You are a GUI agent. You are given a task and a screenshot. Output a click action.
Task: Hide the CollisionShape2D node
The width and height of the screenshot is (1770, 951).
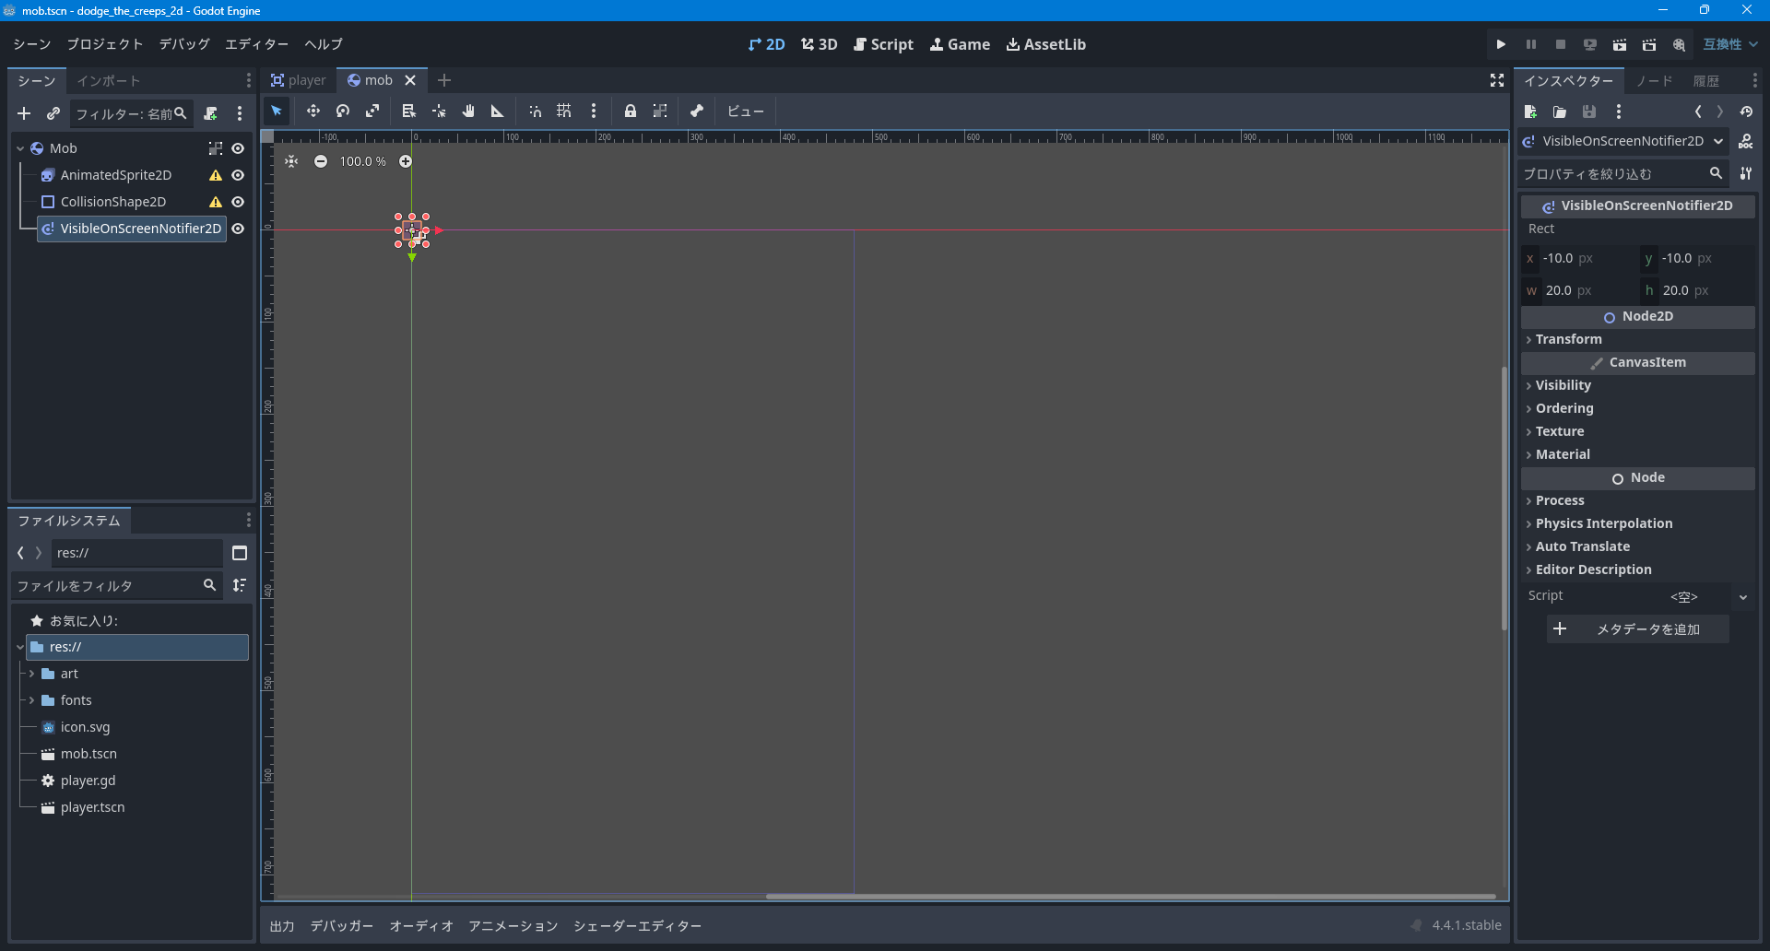click(238, 202)
